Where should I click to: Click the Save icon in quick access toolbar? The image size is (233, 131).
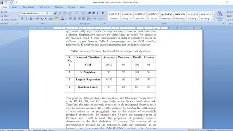(x=1, y=3)
